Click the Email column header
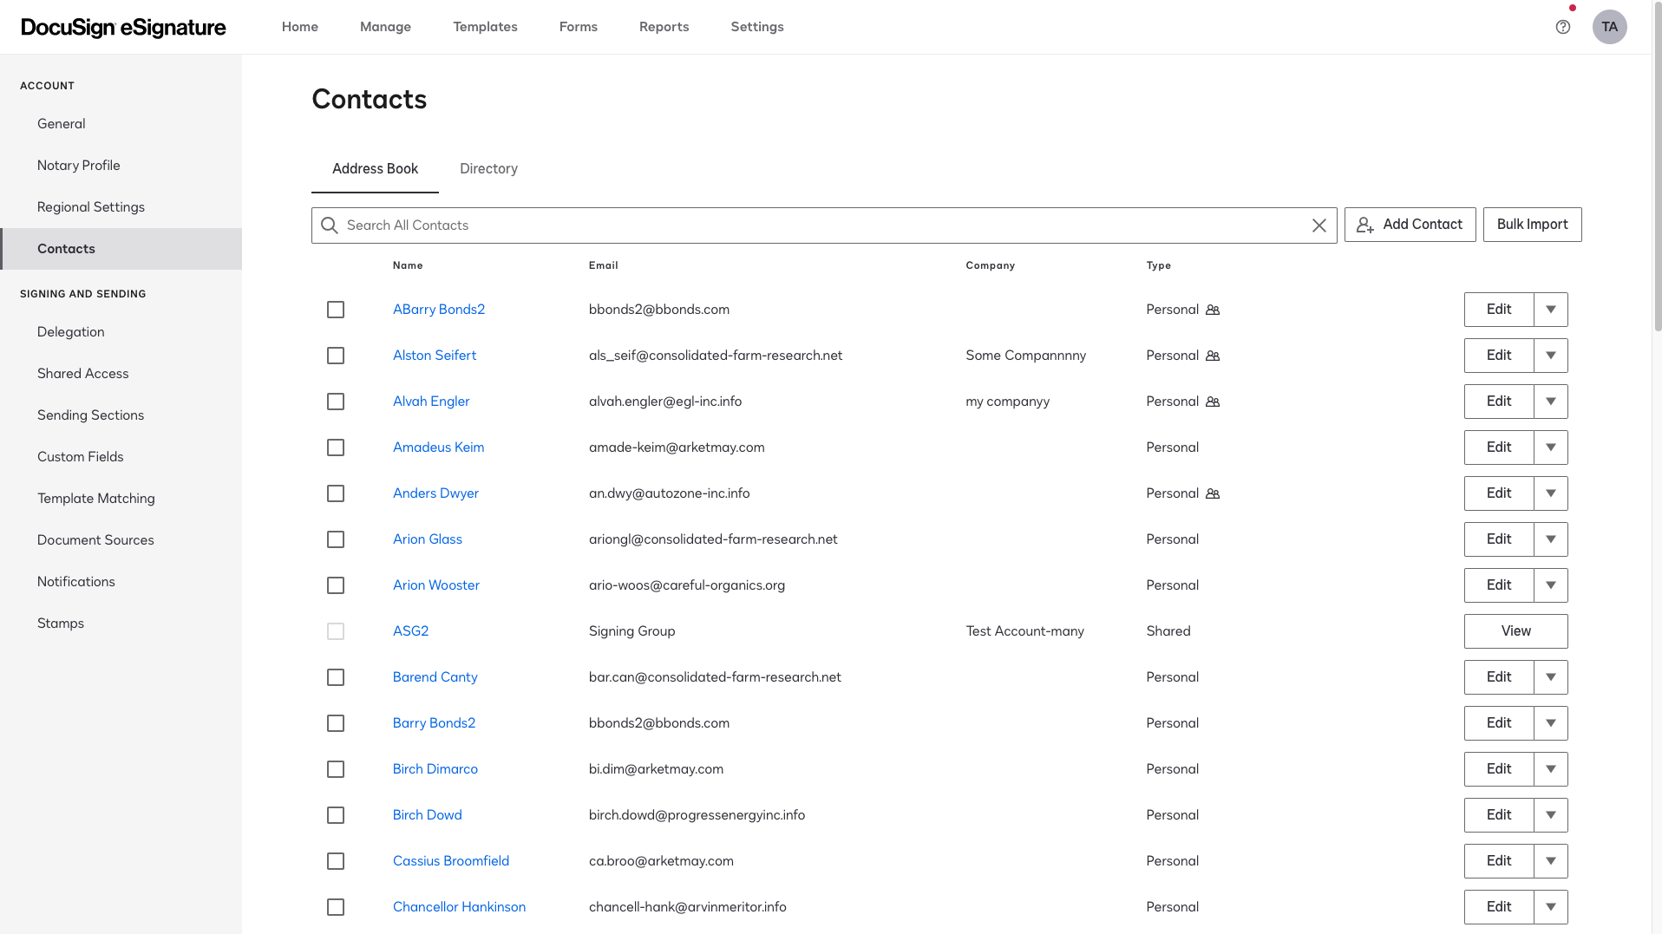The width and height of the screenshot is (1662, 934). pyautogui.click(x=604, y=265)
